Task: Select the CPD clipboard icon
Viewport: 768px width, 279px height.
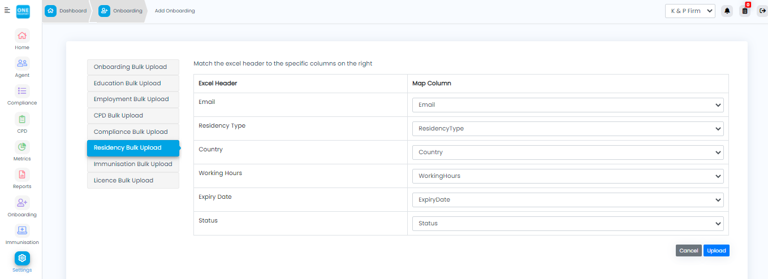Action: pos(22,119)
